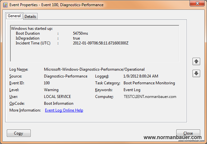Click the task category Boot Performance Monitoring
The height and width of the screenshot is (144, 207).
coord(149,83)
